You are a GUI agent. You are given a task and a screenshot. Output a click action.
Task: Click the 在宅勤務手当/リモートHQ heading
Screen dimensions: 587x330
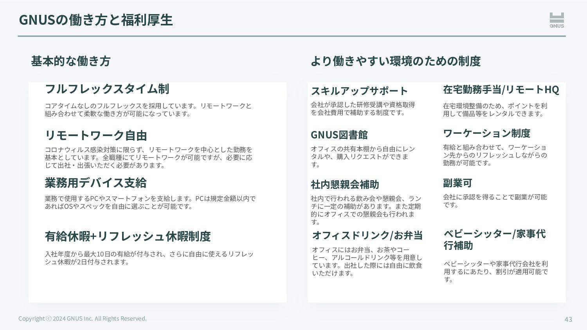pos(501,90)
